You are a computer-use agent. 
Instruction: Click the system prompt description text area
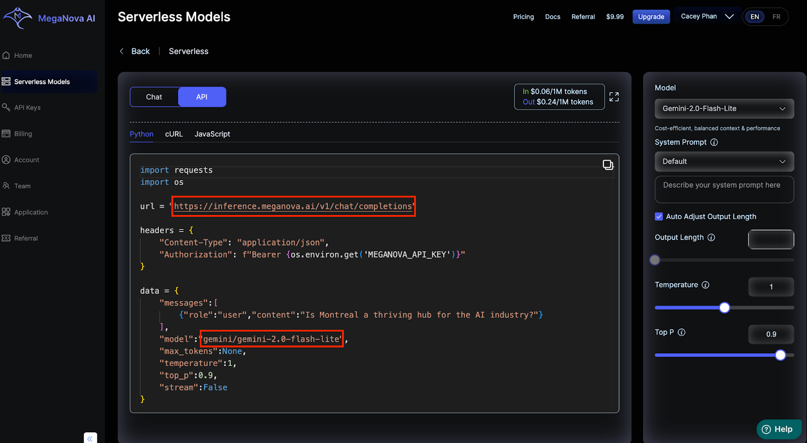pos(724,189)
